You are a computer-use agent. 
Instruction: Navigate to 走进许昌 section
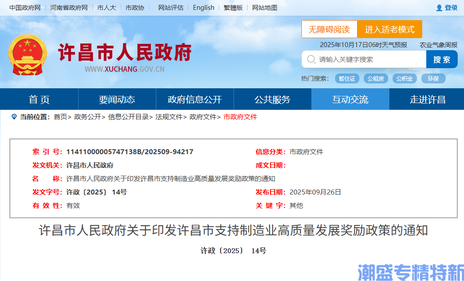pos(427,99)
